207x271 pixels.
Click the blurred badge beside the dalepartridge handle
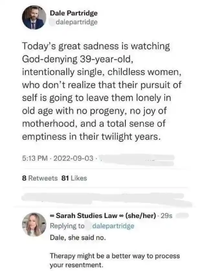click(x=52, y=22)
